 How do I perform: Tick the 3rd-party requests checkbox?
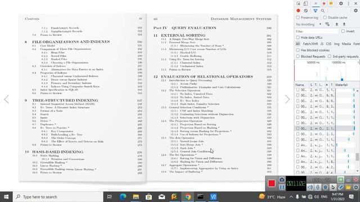[330, 56]
